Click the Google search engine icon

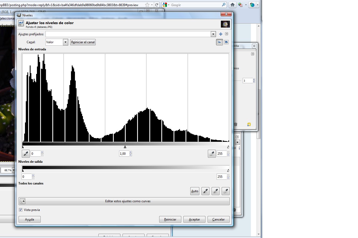(x=165, y=5)
